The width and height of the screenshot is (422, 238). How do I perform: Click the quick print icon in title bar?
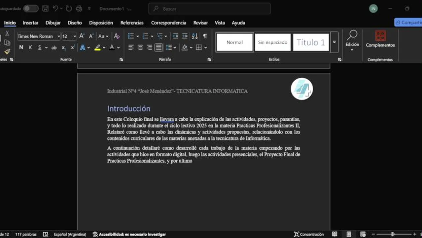pos(79,9)
